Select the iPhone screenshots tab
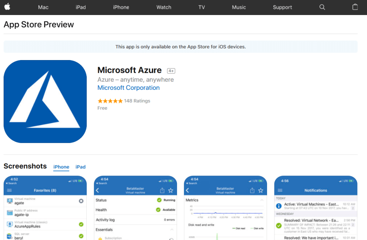Image resolution: width=367 pixels, height=240 pixels. (x=61, y=167)
